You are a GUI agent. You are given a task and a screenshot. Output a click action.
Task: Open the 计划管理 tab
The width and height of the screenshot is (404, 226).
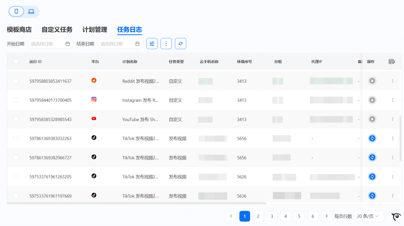(x=95, y=29)
